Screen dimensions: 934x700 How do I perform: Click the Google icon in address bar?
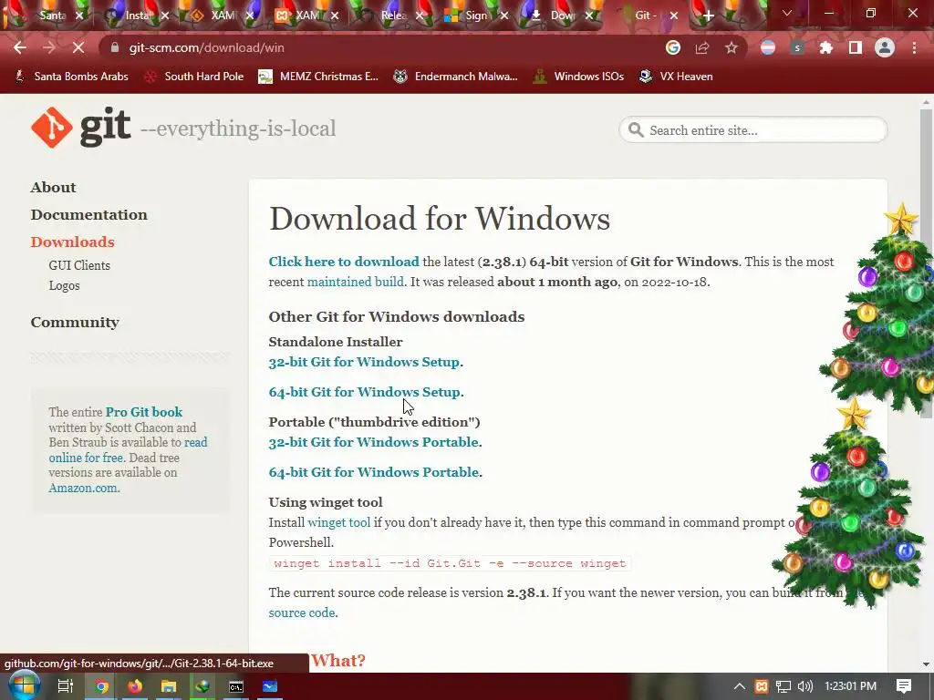673,47
